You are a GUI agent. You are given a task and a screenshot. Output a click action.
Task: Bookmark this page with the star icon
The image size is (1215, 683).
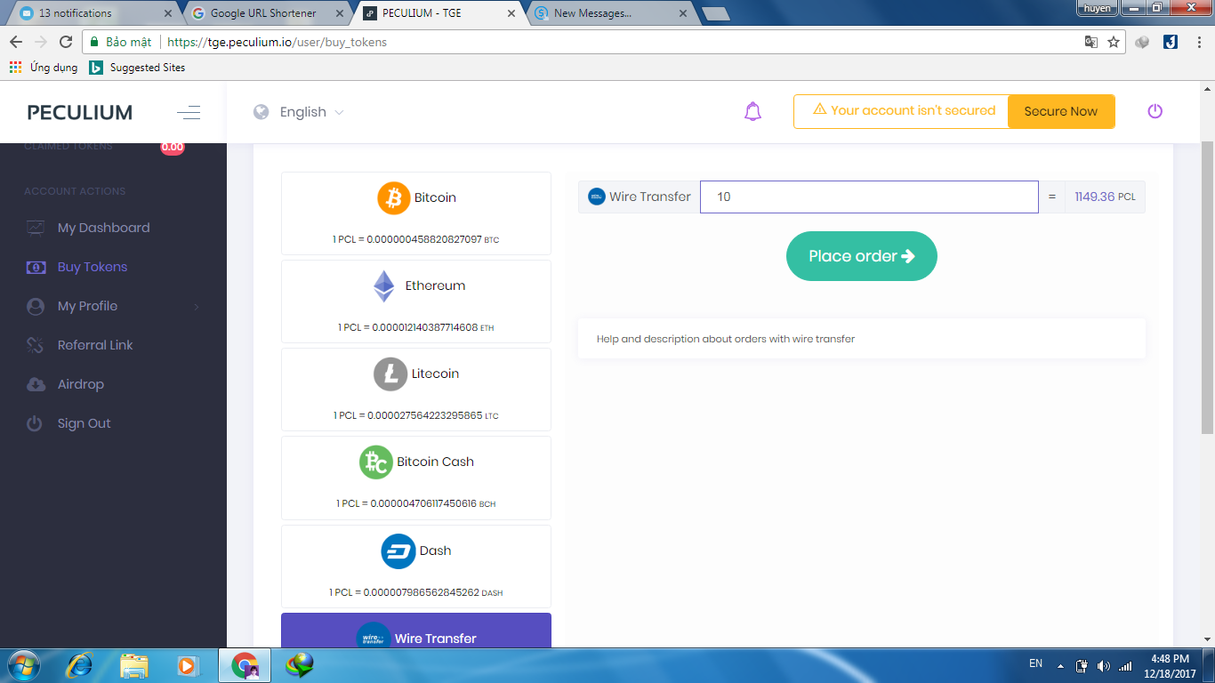[x=1114, y=42]
